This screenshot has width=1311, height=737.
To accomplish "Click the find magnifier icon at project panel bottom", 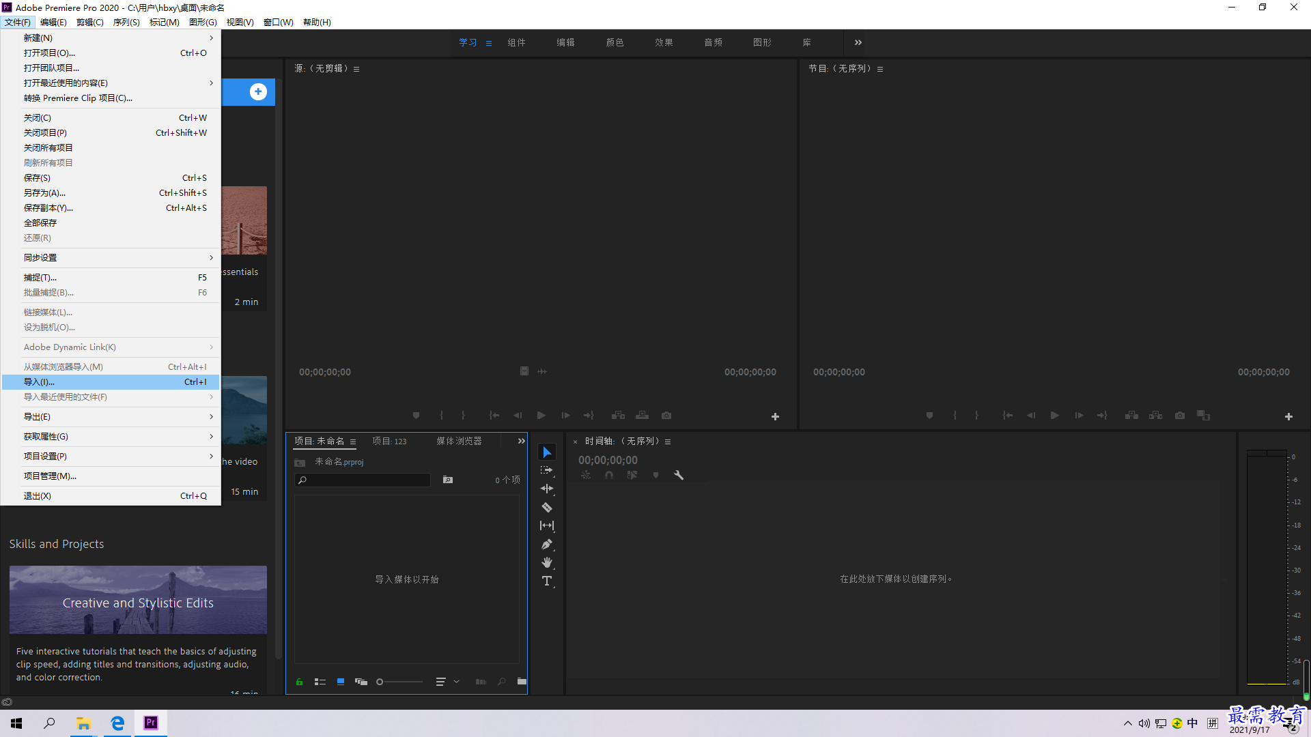I will (x=502, y=681).
